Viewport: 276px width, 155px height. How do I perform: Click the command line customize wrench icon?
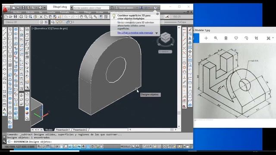click(4, 142)
